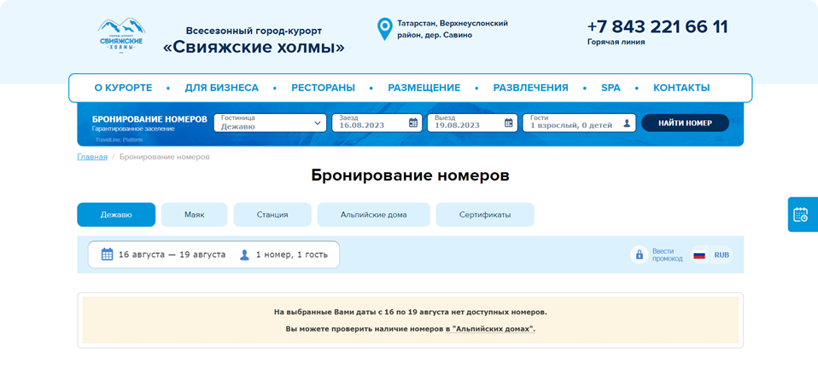Image resolution: width=818 pixels, height=368 pixels.
Task: Click the Горячая линия label
Action: click(x=616, y=42)
